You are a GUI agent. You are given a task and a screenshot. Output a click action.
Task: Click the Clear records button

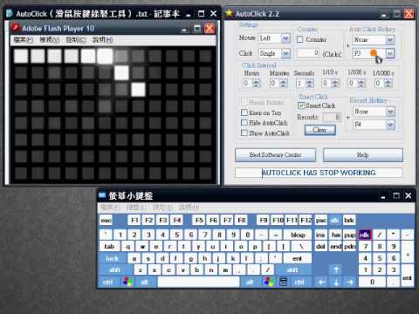click(320, 130)
